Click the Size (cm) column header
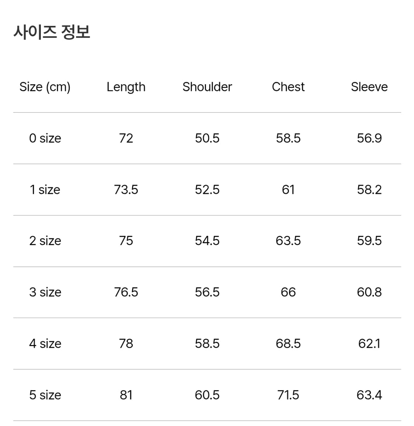This screenshot has width=414, height=426. point(45,87)
